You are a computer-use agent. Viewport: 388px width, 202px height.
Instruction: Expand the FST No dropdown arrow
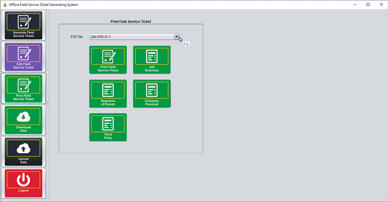176,37
